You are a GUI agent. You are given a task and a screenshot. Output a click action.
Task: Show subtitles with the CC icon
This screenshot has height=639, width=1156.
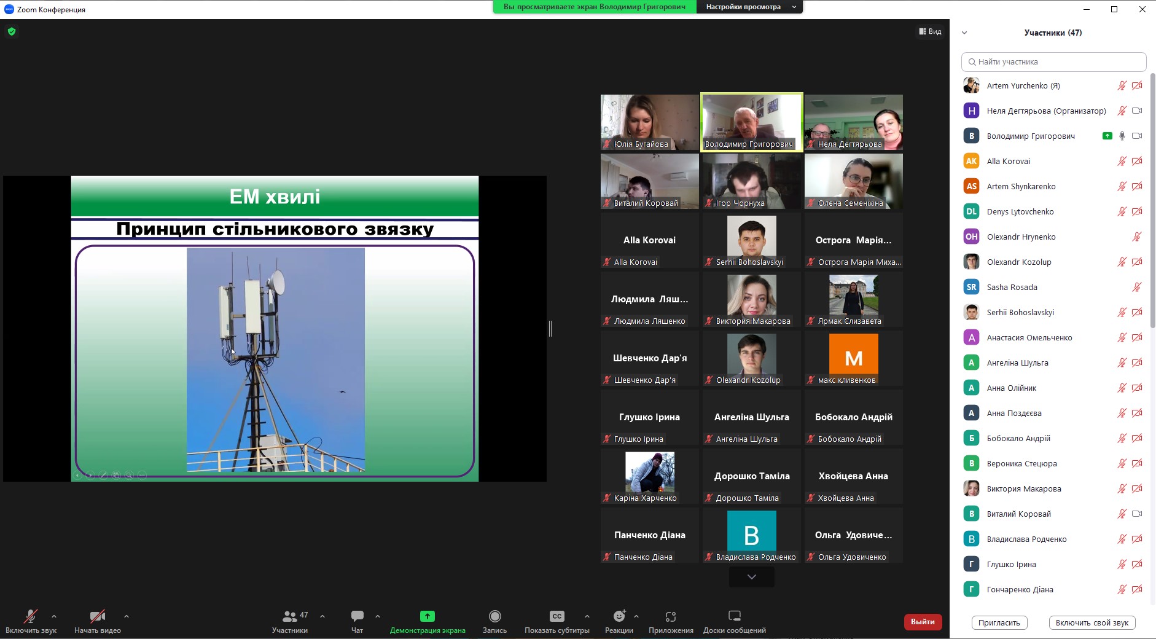[557, 616]
